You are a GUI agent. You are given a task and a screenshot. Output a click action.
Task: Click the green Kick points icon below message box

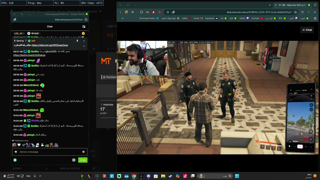pos(15,160)
